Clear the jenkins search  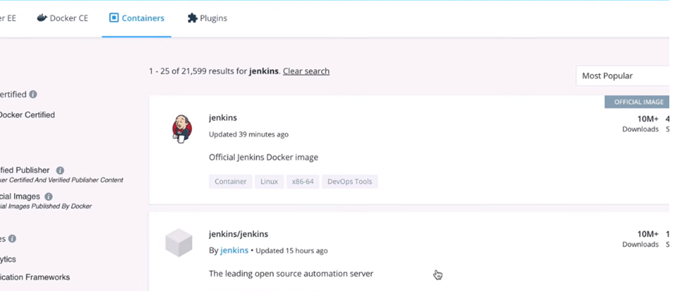coord(306,71)
